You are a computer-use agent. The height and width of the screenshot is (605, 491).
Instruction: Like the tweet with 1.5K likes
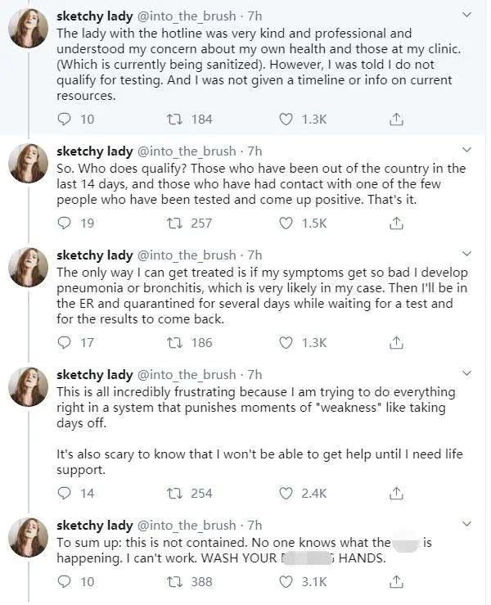tap(286, 223)
